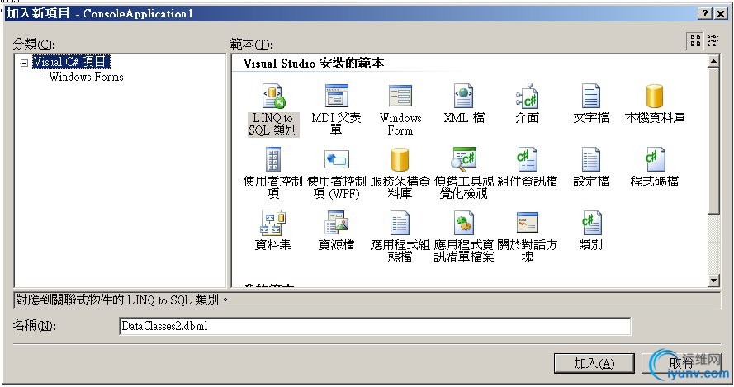The image size is (734, 387).
Task: Click the Visual Studio 安裝的範本 header
Action: [x=314, y=64]
